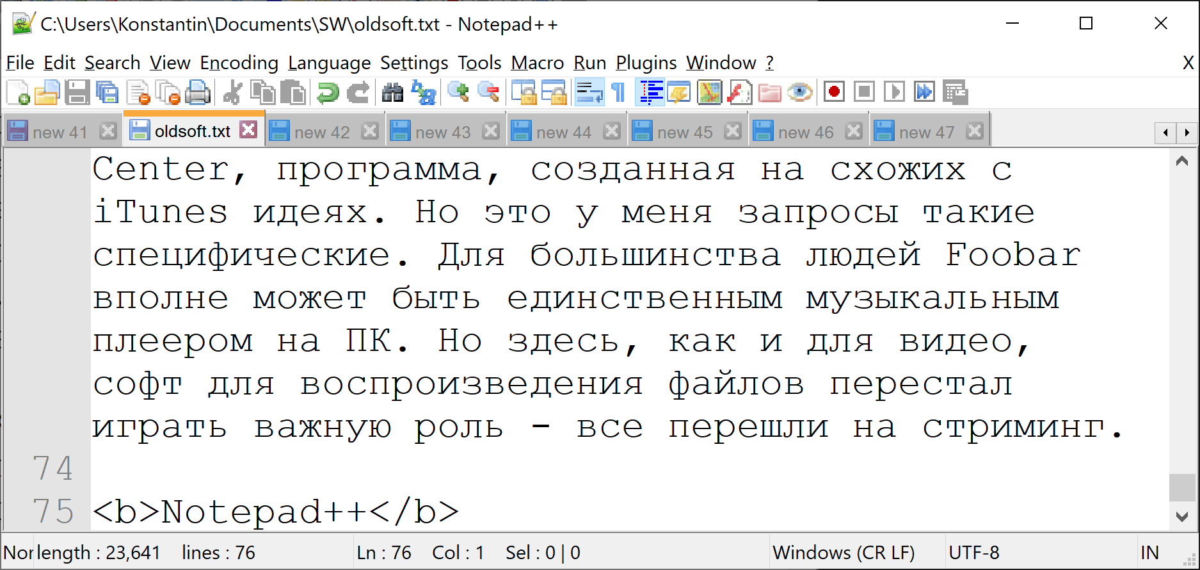Viewport: 1200px width, 570px height.
Task: Click the macro Playback triangle button
Action: (x=894, y=93)
